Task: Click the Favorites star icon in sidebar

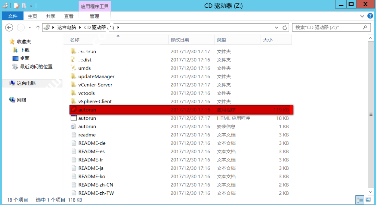Action: point(12,41)
